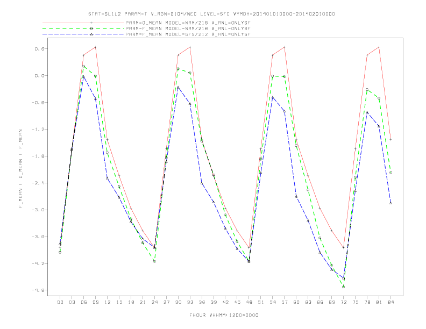The width and height of the screenshot is (426, 329).
Task: Click x-axis tick label 09
Action: pos(95,302)
